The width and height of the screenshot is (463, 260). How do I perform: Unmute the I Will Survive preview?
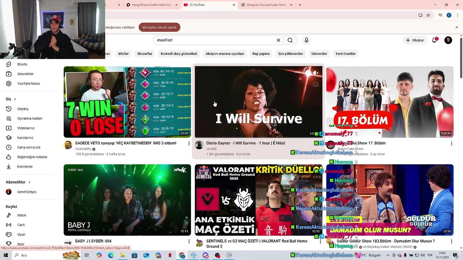point(316,73)
